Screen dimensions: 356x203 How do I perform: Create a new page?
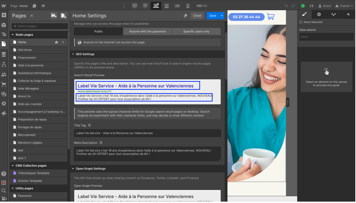click(63, 16)
